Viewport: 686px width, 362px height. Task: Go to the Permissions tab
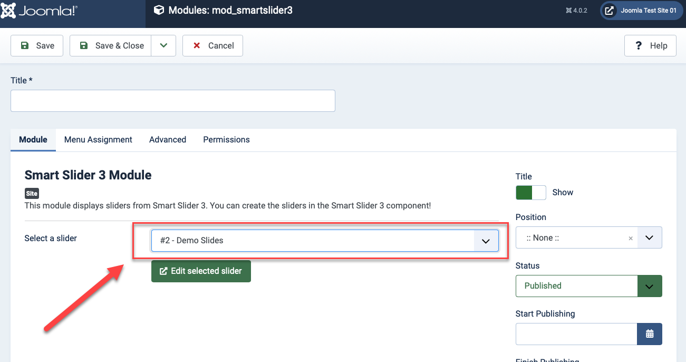coord(226,140)
